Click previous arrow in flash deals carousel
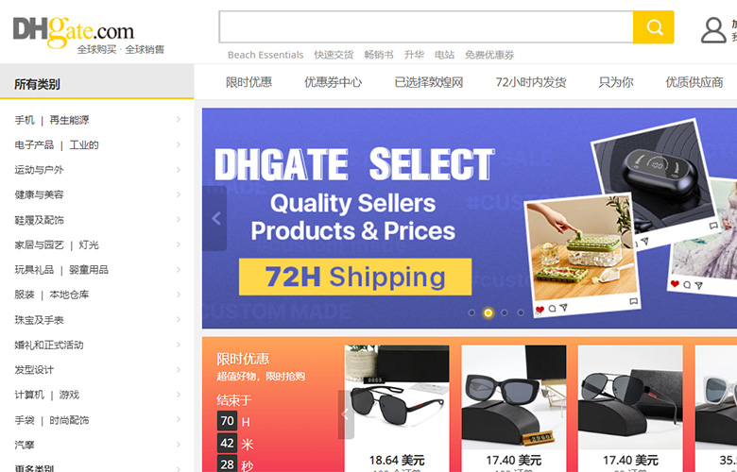737x472 pixels. tap(346, 414)
